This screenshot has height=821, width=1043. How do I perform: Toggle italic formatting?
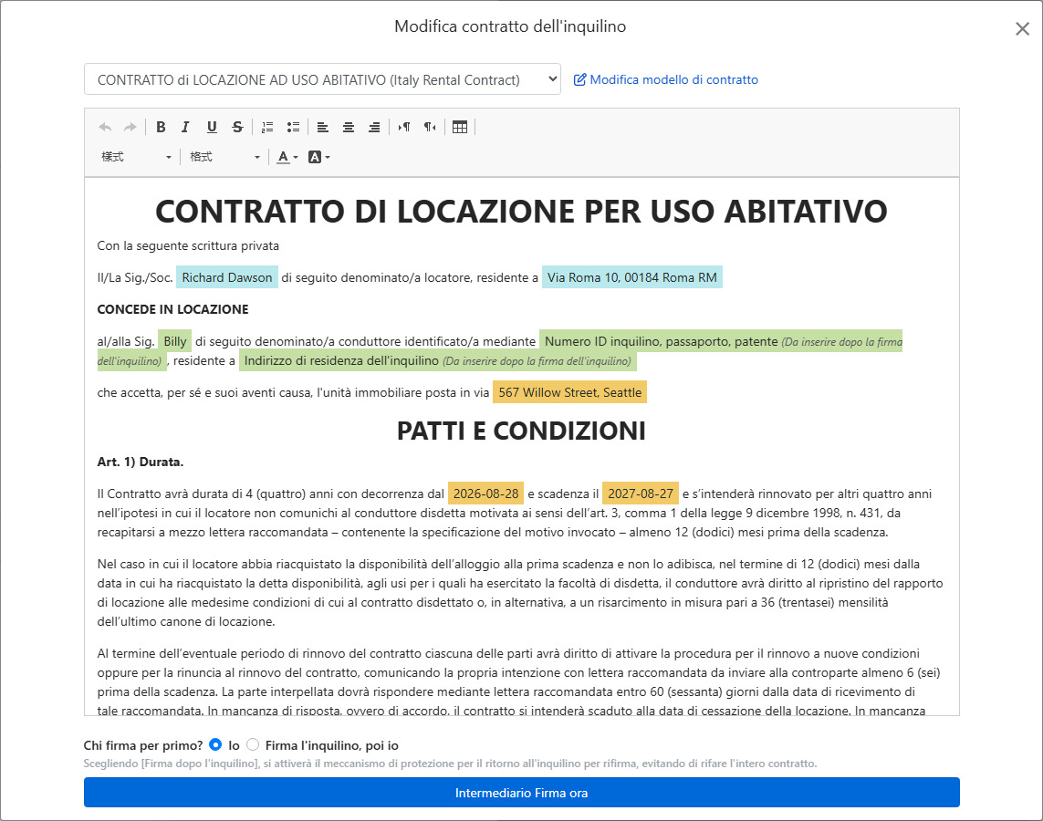pyautogui.click(x=185, y=127)
